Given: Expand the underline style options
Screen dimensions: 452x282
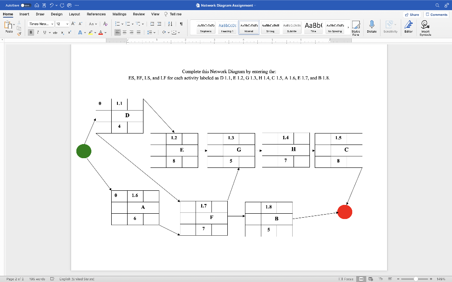Looking at the screenshot, I should (x=49, y=32).
